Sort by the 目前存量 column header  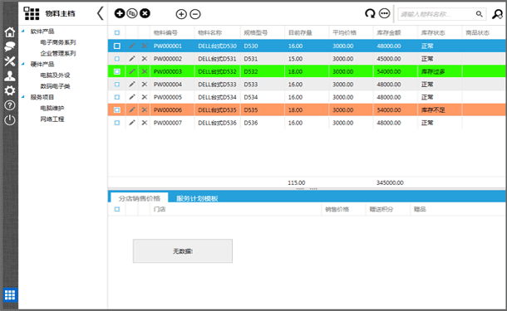coord(300,32)
